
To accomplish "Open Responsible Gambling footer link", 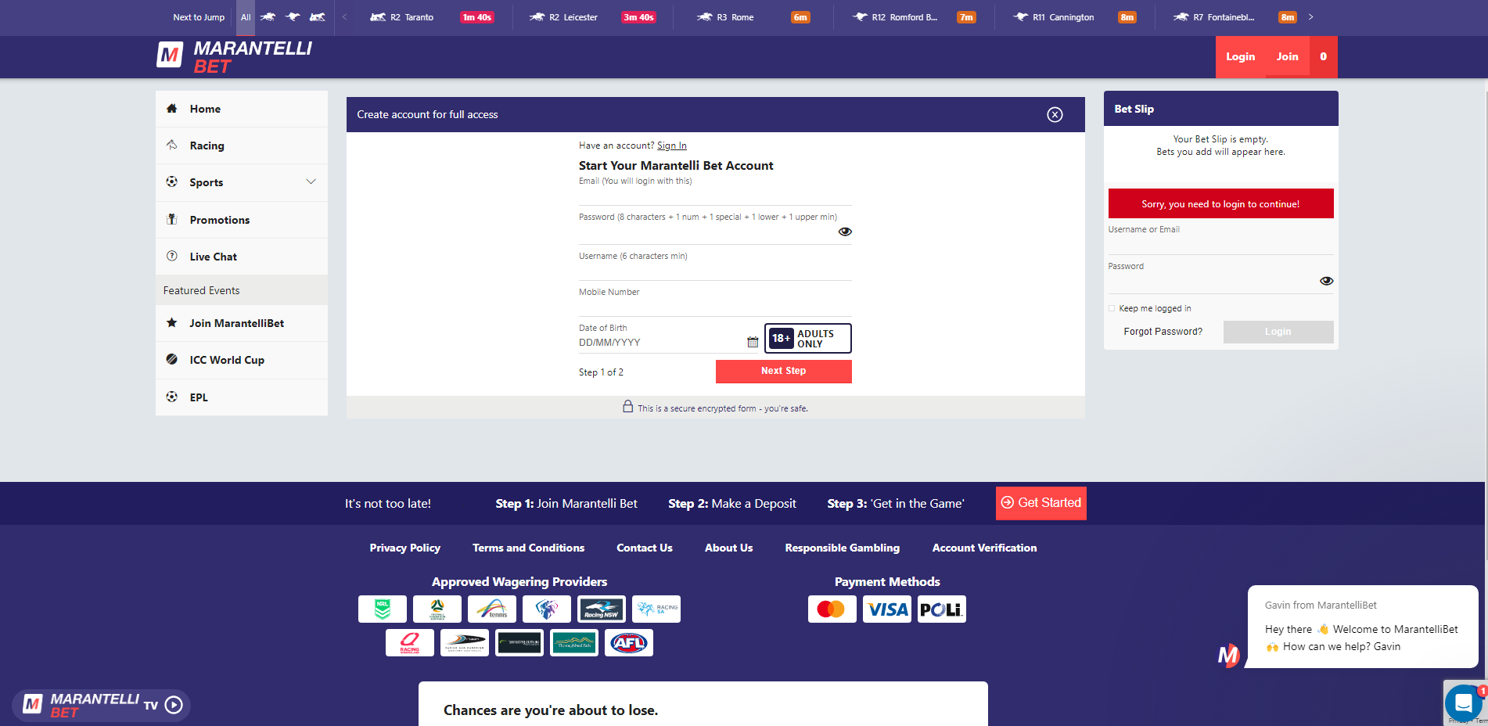I will 842,548.
